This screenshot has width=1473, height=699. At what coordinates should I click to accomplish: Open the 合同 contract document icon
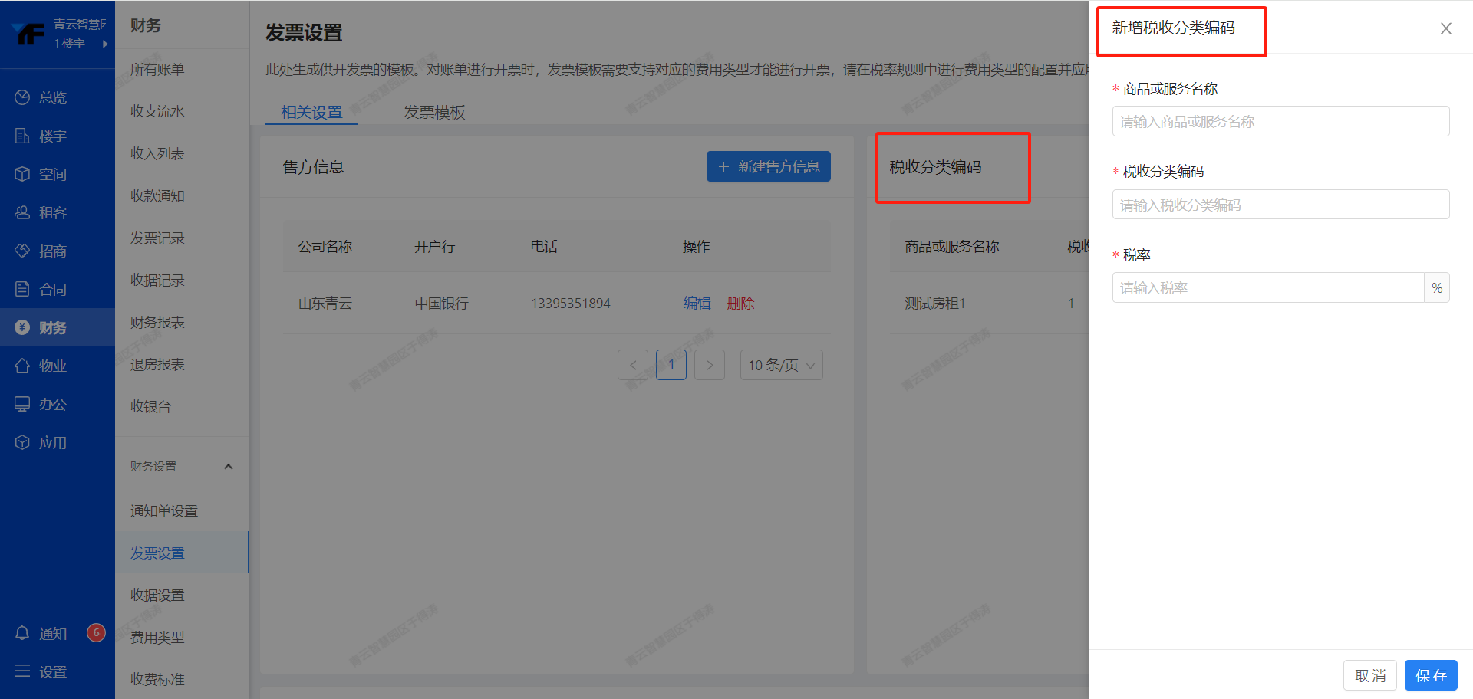pos(22,289)
